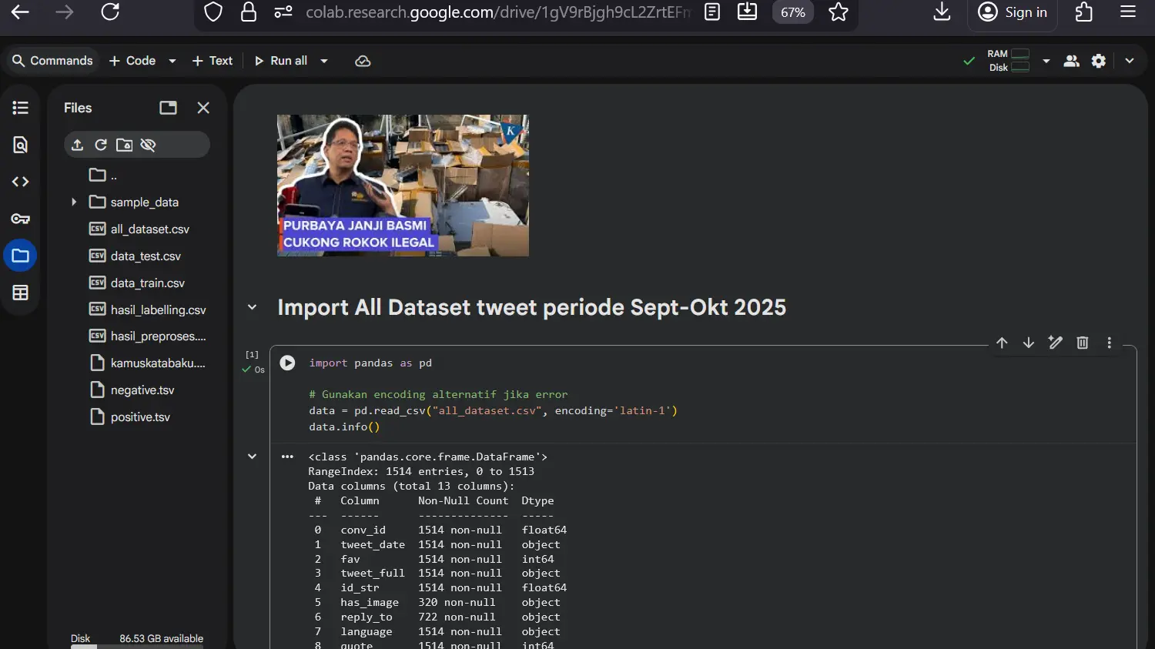Open the browser hamburger menu
Viewport: 1155px width, 649px height.
1127,12
